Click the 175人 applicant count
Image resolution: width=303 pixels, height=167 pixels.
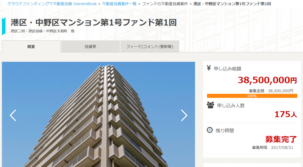(x=286, y=114)
